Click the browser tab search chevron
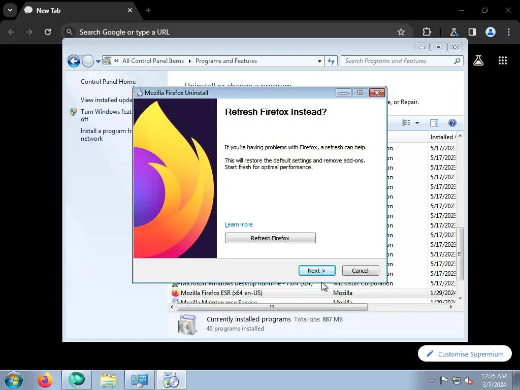The image size is (520, 390). (x=10, y=10)
